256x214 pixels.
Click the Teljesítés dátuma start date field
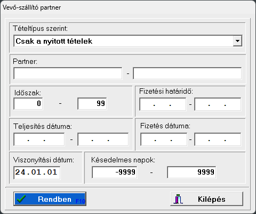[39, 139]
